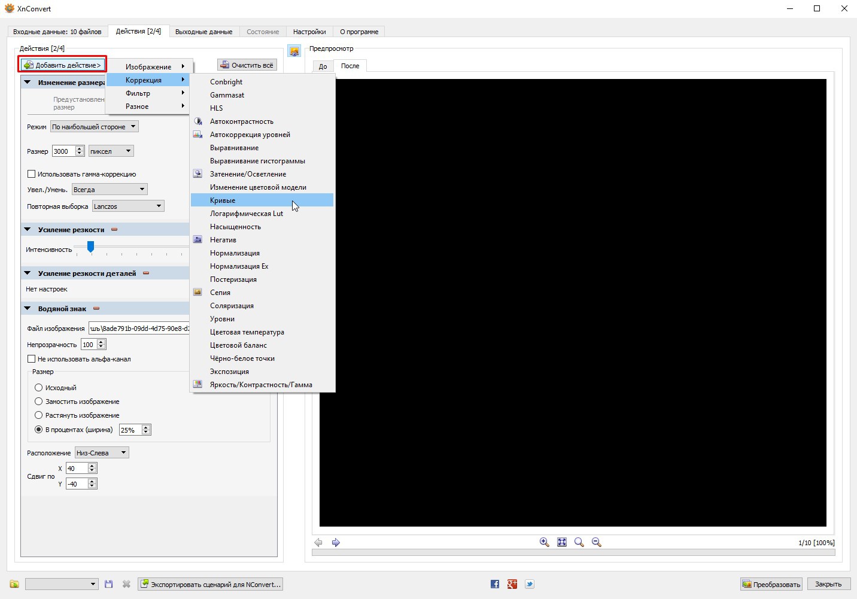
Task: Click the Файл изображения path field
Action: (139, 328)
